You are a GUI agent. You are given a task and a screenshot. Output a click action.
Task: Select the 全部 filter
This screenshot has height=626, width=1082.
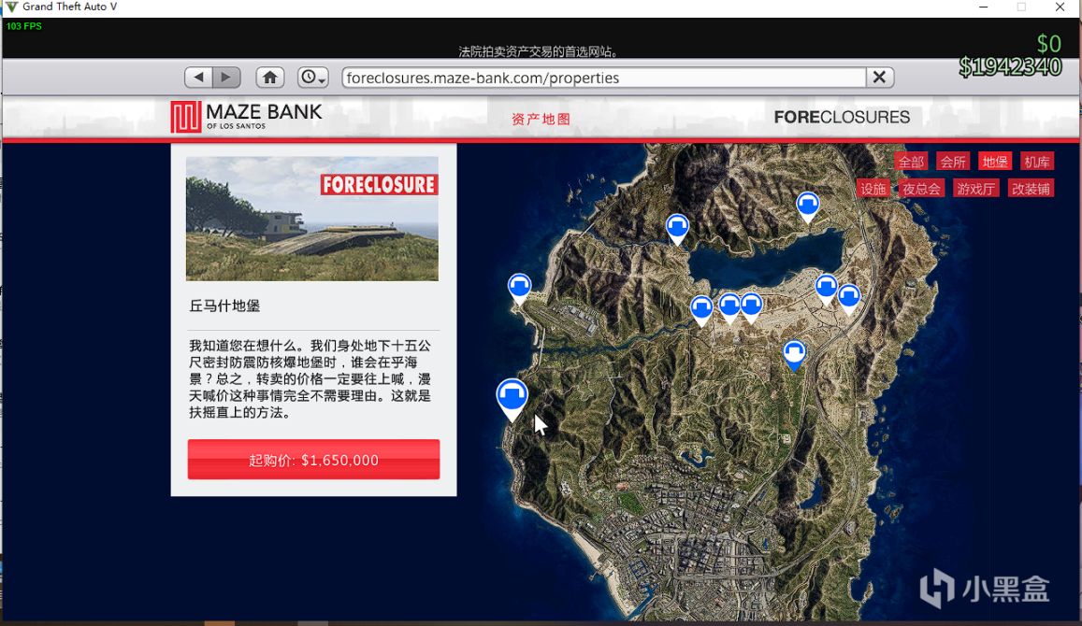911,162
